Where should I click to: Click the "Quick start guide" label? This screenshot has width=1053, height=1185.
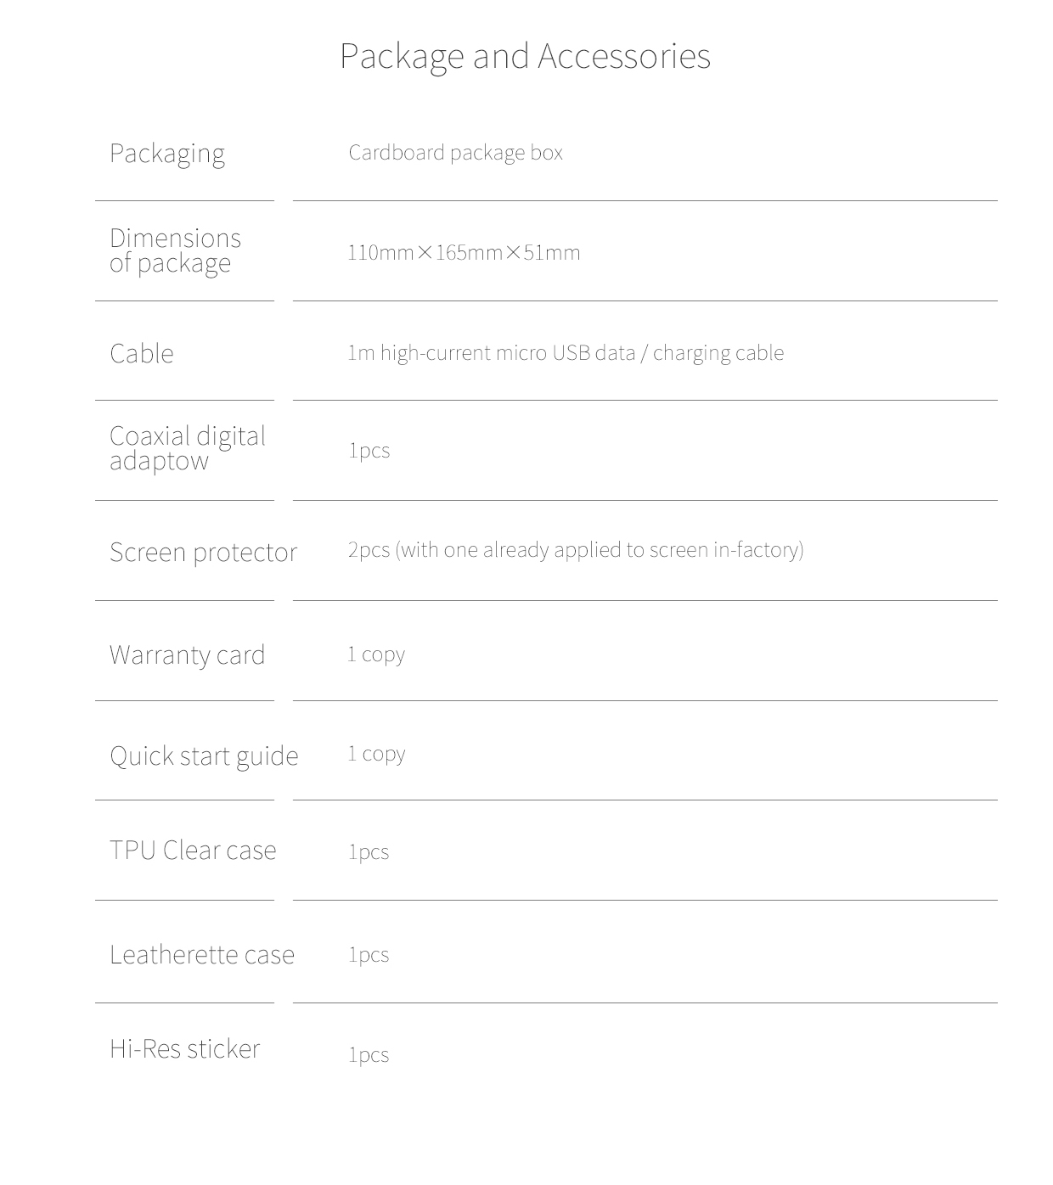coord(204,755)
